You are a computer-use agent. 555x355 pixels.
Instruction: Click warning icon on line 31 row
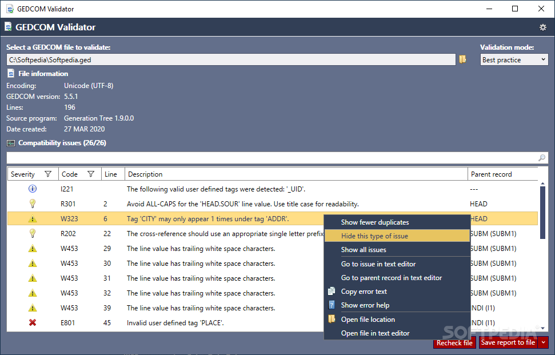point(32,278)
